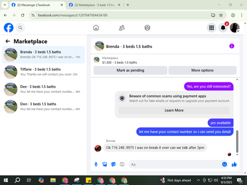Screen dimensions: 247x185
Task: Open the notifications bell
Action: click(223, 28)
